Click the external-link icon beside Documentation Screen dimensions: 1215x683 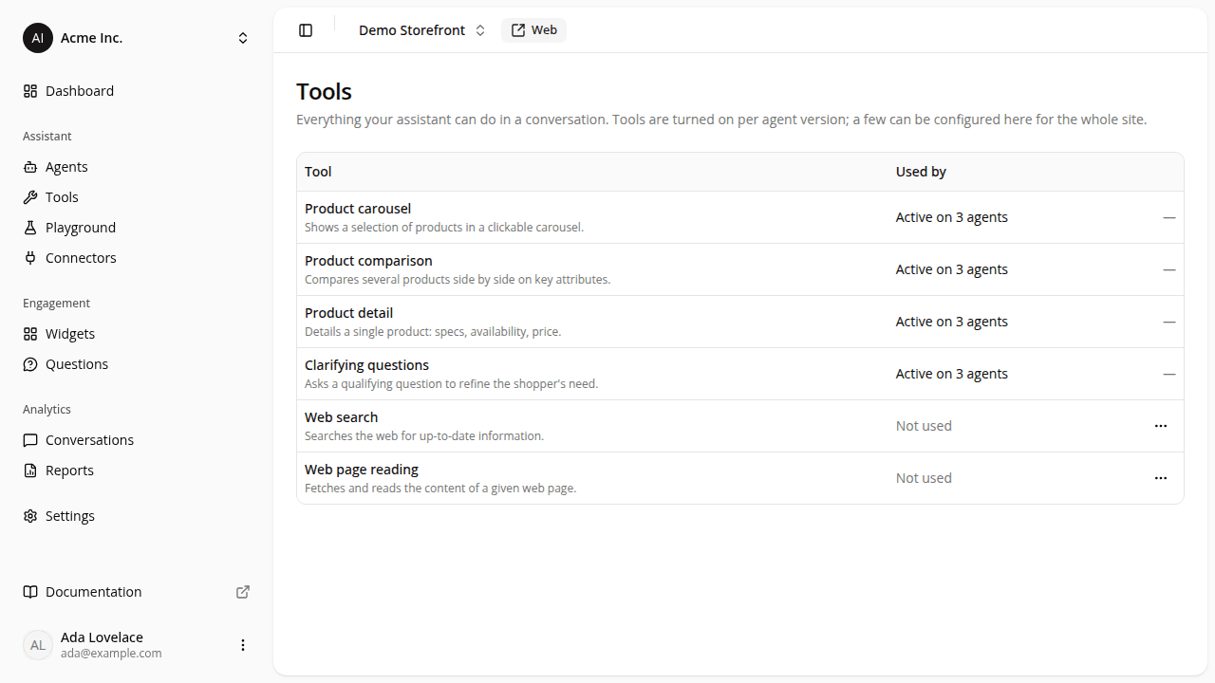(243, 592)
